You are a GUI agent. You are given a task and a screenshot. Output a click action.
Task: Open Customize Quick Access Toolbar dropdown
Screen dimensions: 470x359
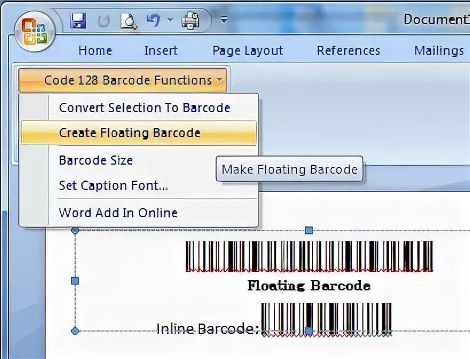[224, 20]
